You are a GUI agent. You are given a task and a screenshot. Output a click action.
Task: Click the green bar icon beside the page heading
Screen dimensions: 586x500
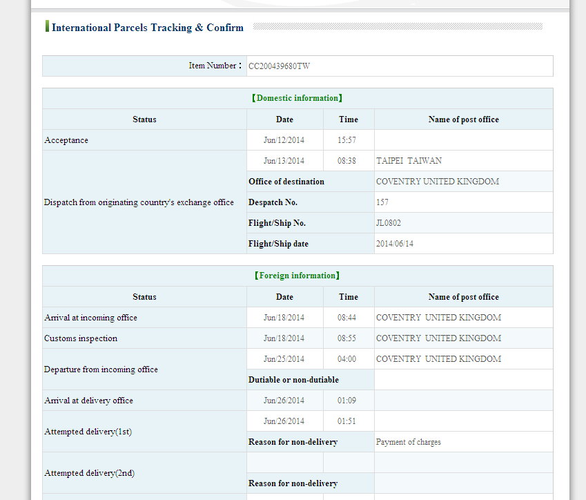(x=47, y=27)
